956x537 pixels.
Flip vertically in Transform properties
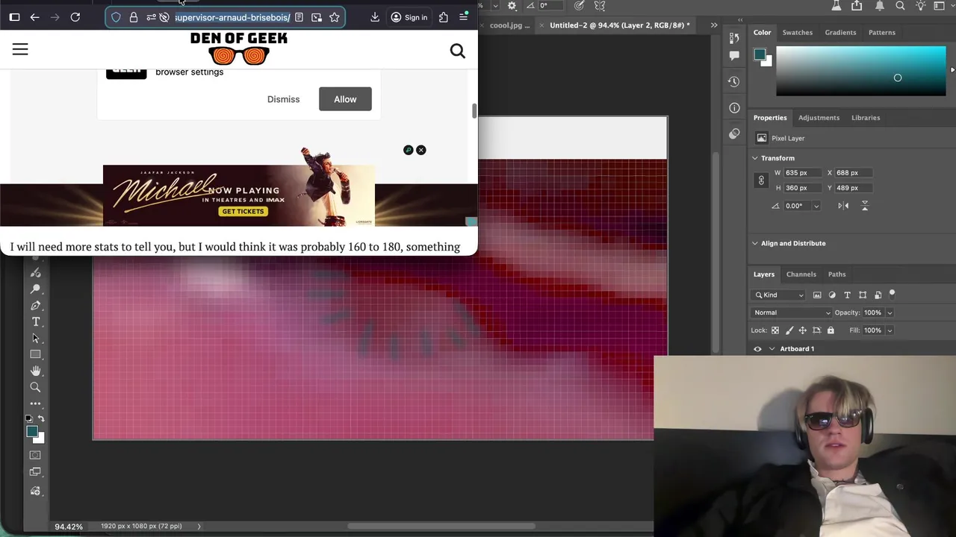click(x=865, y=206)
